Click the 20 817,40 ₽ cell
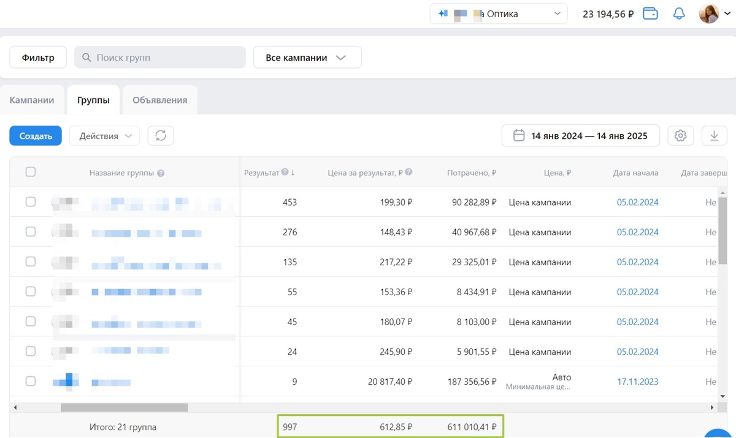736x438 pixels. click(390, 382)
